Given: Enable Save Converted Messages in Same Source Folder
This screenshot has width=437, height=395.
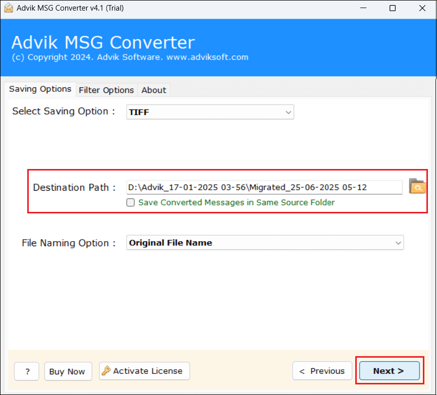Looking at the screenshot, I should (130, 202).
